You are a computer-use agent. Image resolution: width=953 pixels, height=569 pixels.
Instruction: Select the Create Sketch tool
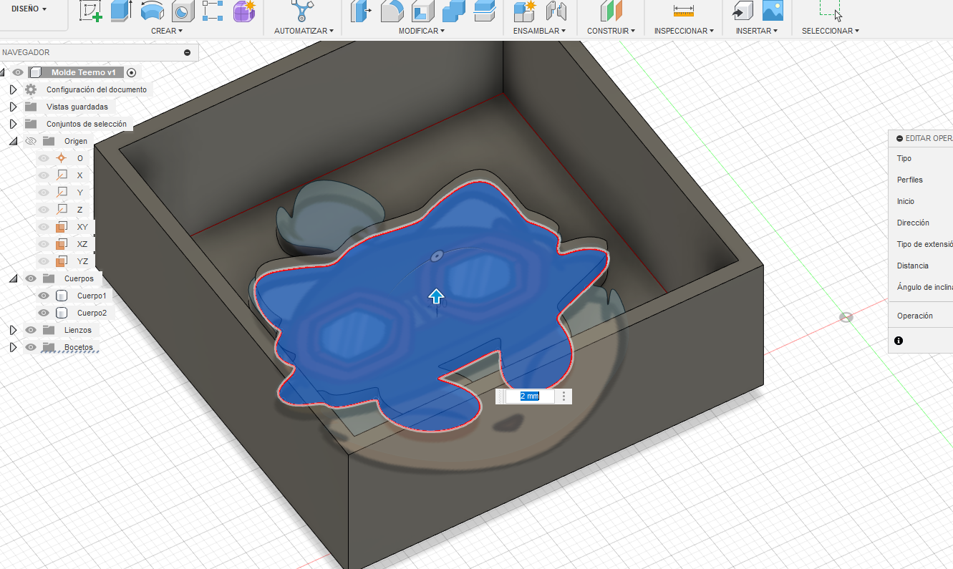[90, 10]
